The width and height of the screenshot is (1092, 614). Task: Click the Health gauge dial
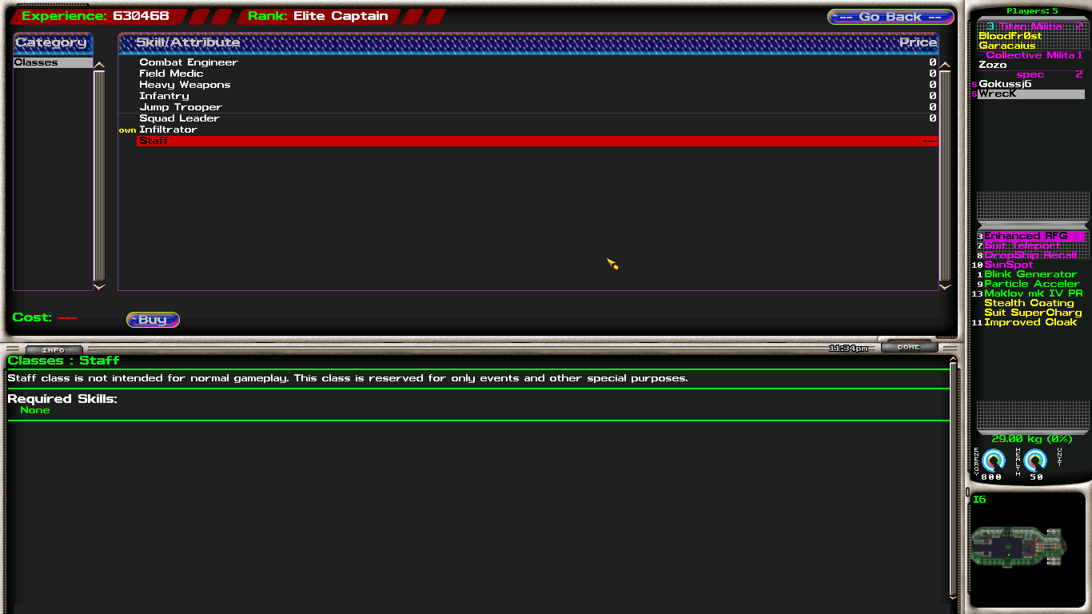coord(1035,460)
